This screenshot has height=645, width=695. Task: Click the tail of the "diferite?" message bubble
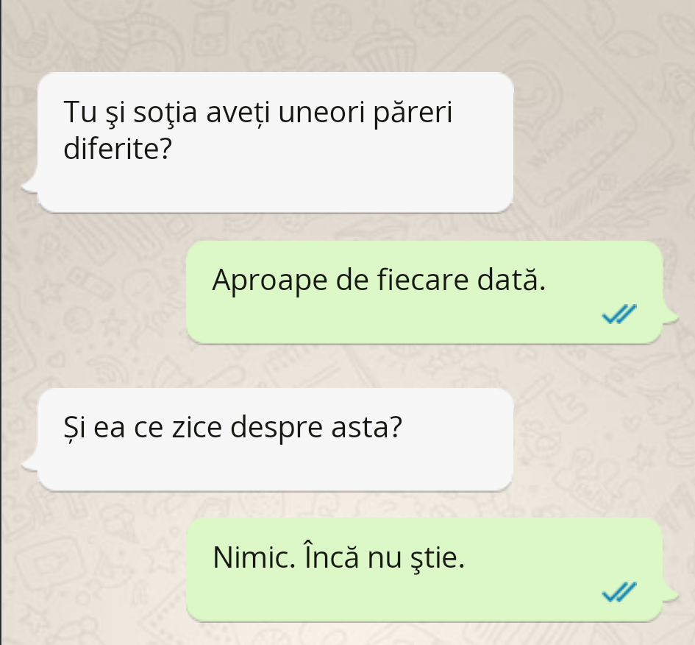click(x=29, y=186)
